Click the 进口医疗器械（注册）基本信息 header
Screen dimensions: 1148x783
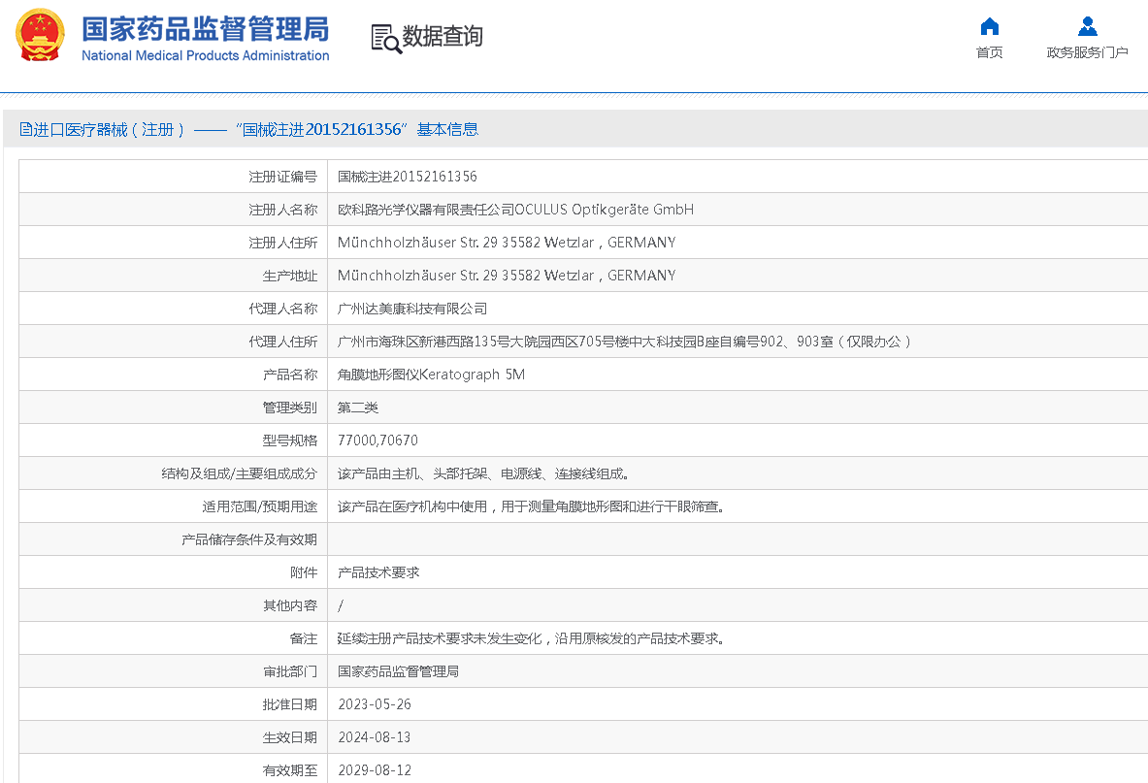point(249,129)
